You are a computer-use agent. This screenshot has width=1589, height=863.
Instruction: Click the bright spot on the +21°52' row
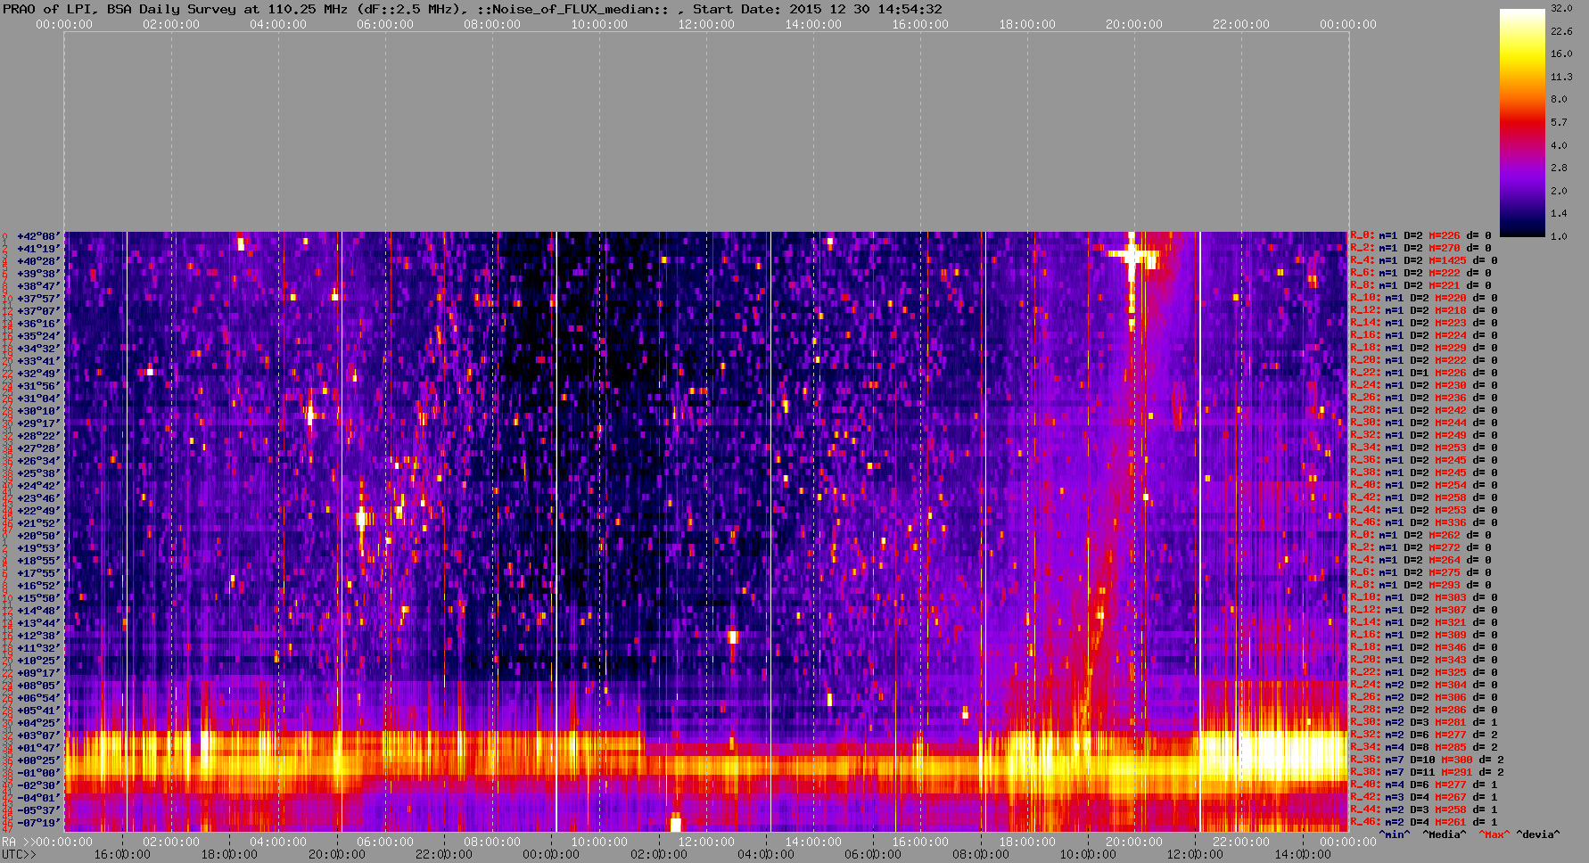click(361, 517)
